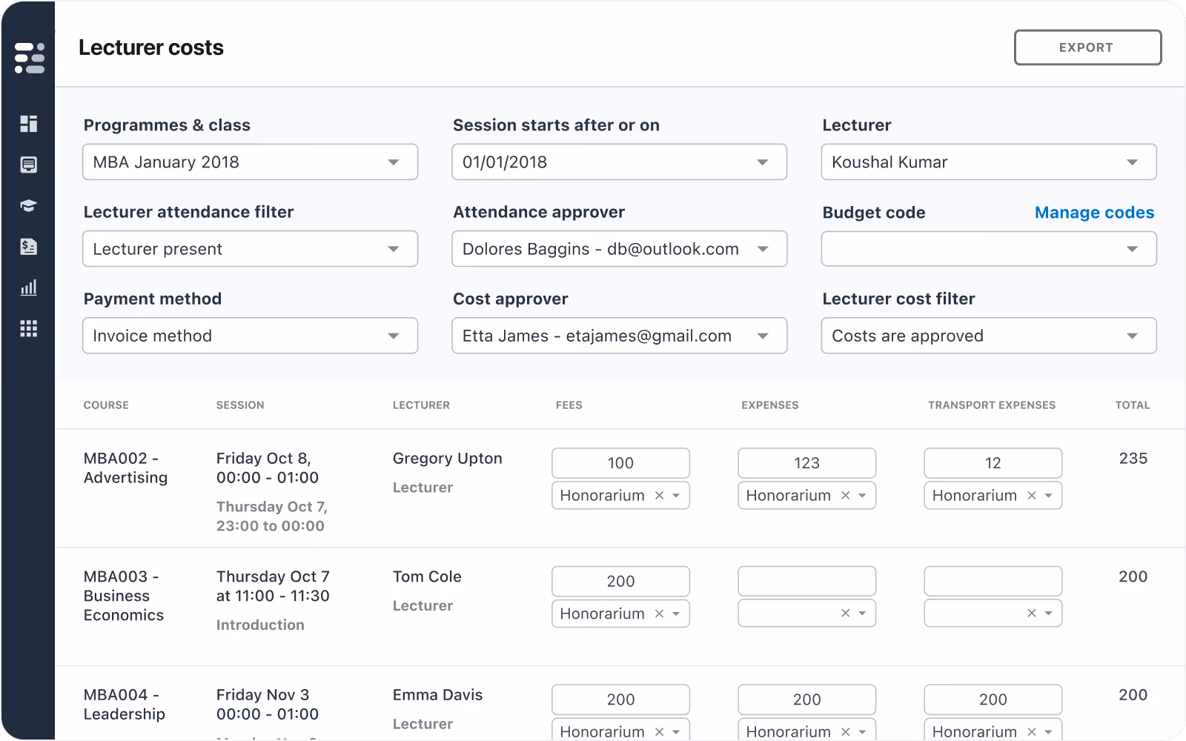1186x741 pixels.
Task: Open the Manage codes link
Action: tap(1094, 213)
